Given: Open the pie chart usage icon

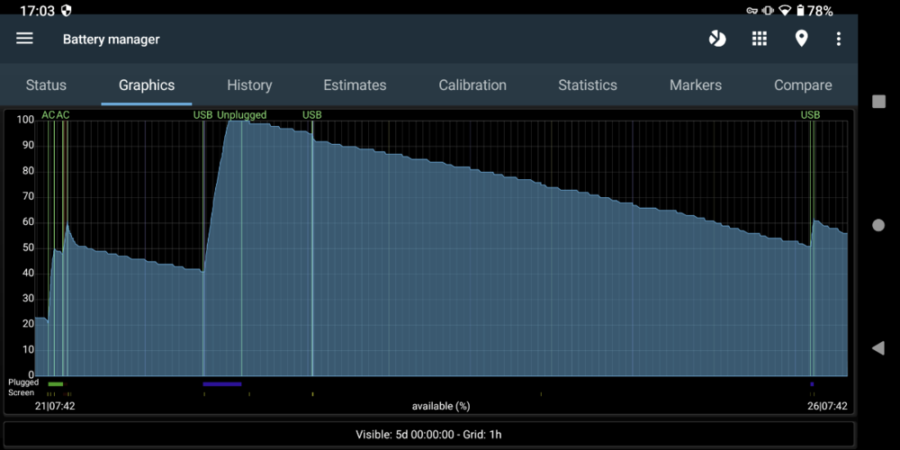Looking at the screenshot, I should pos(717,39).
